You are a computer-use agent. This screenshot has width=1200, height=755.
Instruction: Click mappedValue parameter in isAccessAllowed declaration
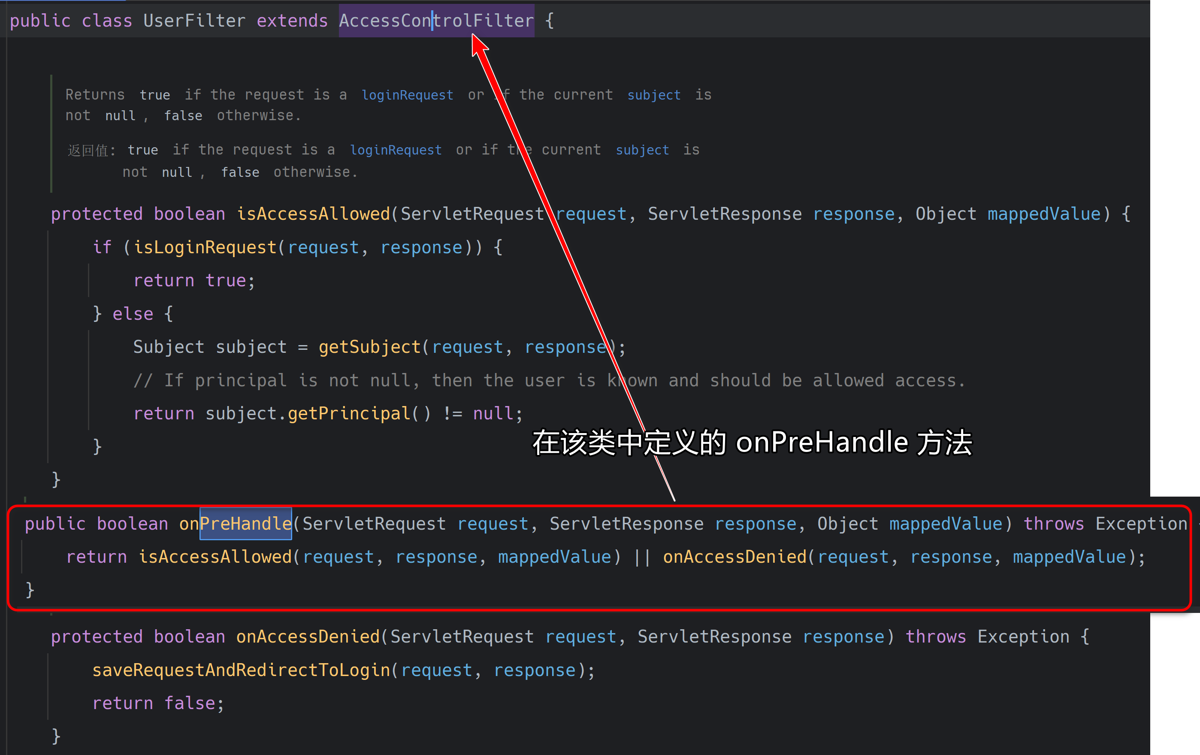coord(1044,214)
